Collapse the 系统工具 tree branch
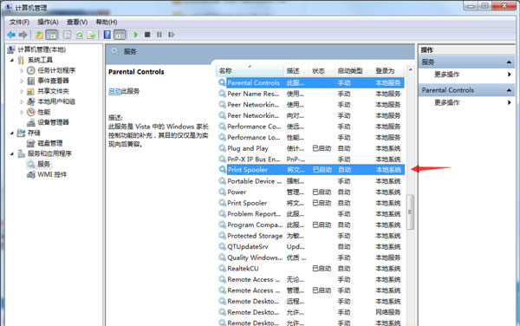The height and width of the screenshot is (326, 520). click(x=12, y=60)
